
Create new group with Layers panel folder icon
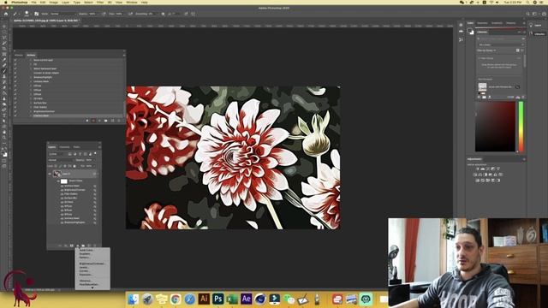pos(83,246)
